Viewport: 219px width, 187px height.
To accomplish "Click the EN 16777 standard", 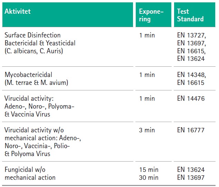I will pos(191,130).
